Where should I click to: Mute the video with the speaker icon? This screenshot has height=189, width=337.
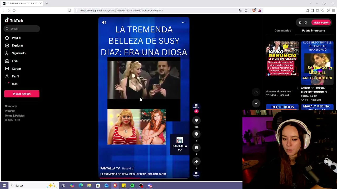[x=104, y=23]
